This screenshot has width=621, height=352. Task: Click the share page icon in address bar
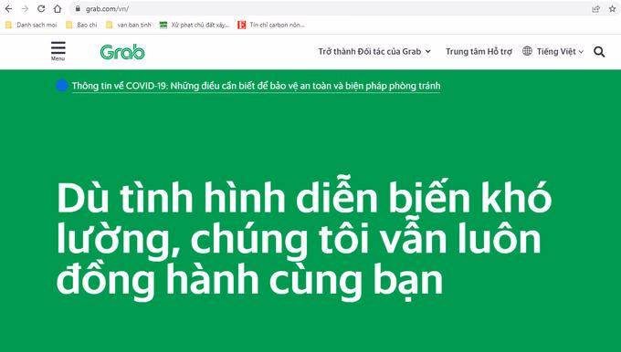(x=595, y=9)
